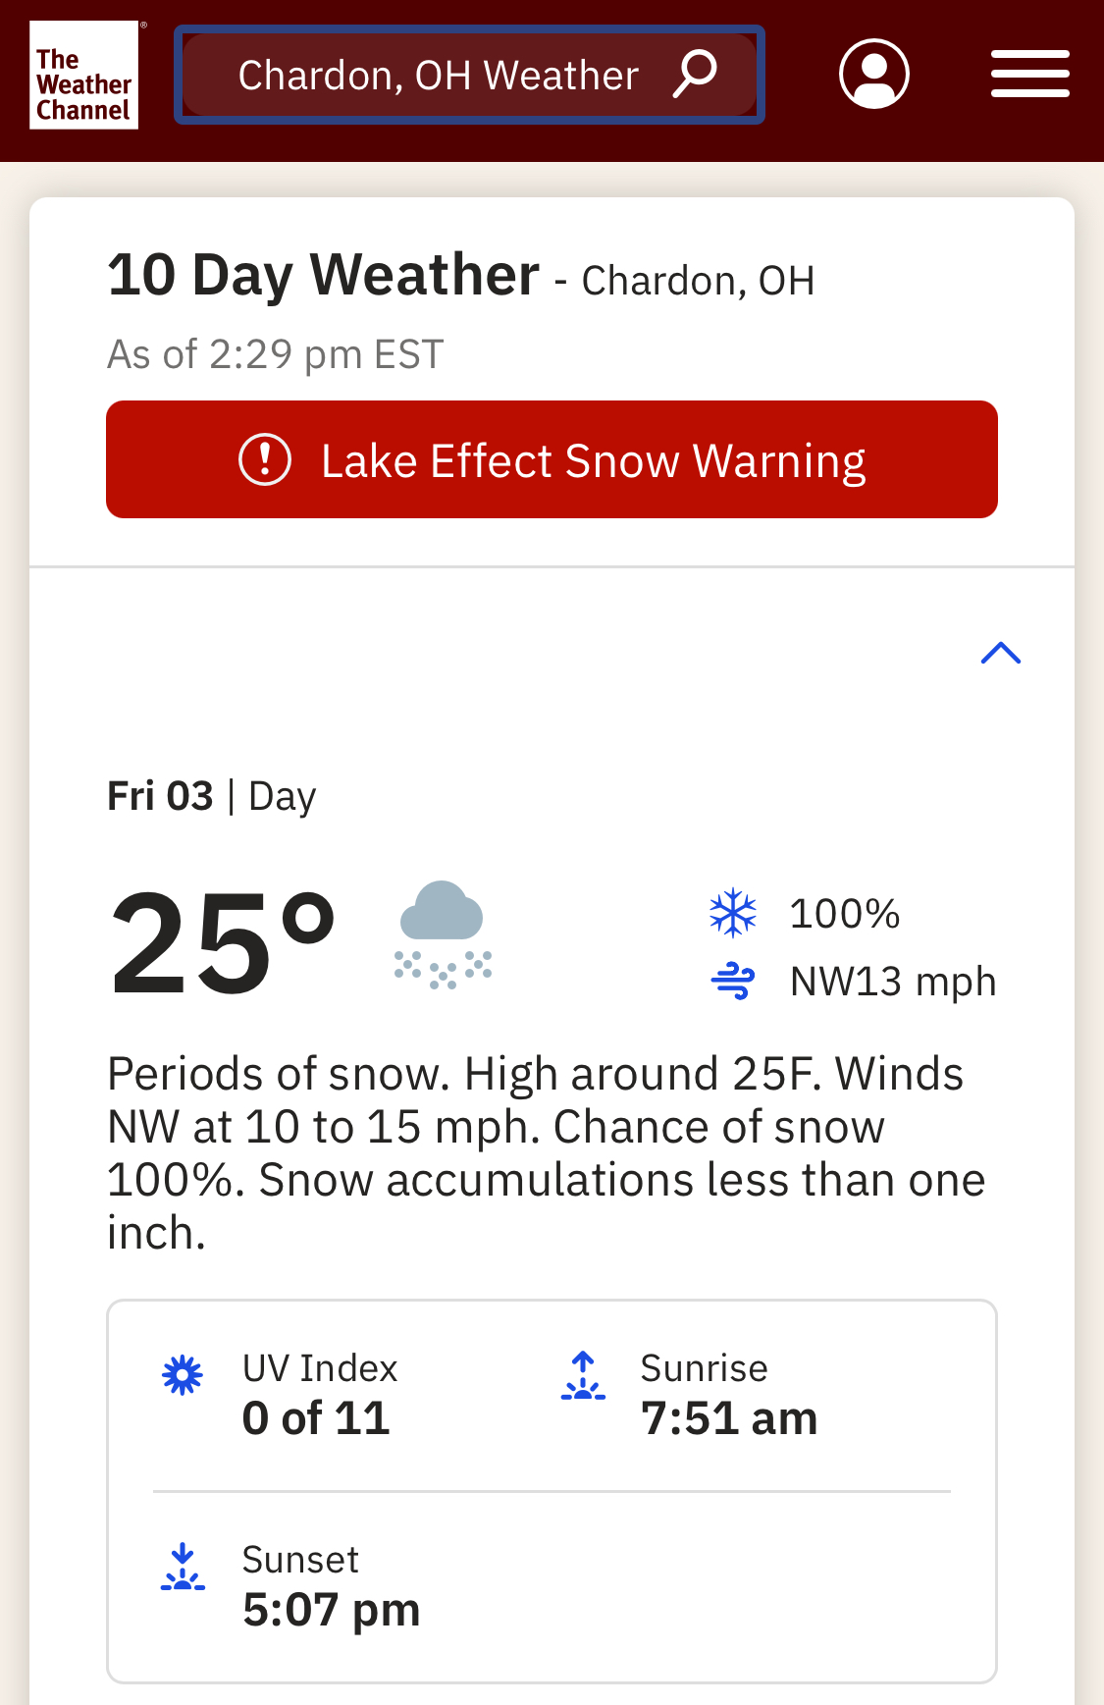The height and width of the screenshot is (1705, 1104).
Task: Click the sunrise icon
Action: 583,1375
